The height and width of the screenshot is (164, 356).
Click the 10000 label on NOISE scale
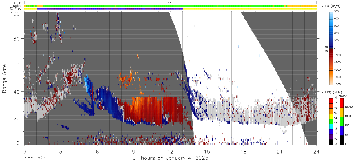tap(348, 107)
